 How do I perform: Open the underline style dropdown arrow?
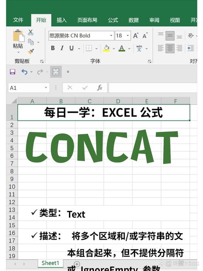pos(79,48)
